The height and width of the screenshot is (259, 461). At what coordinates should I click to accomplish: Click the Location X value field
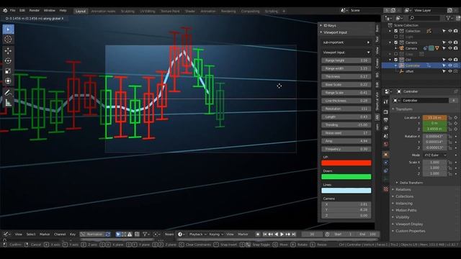[434, 117]
